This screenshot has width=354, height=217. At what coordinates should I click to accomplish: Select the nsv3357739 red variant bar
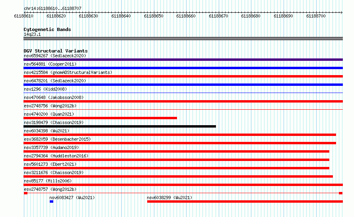176,151
